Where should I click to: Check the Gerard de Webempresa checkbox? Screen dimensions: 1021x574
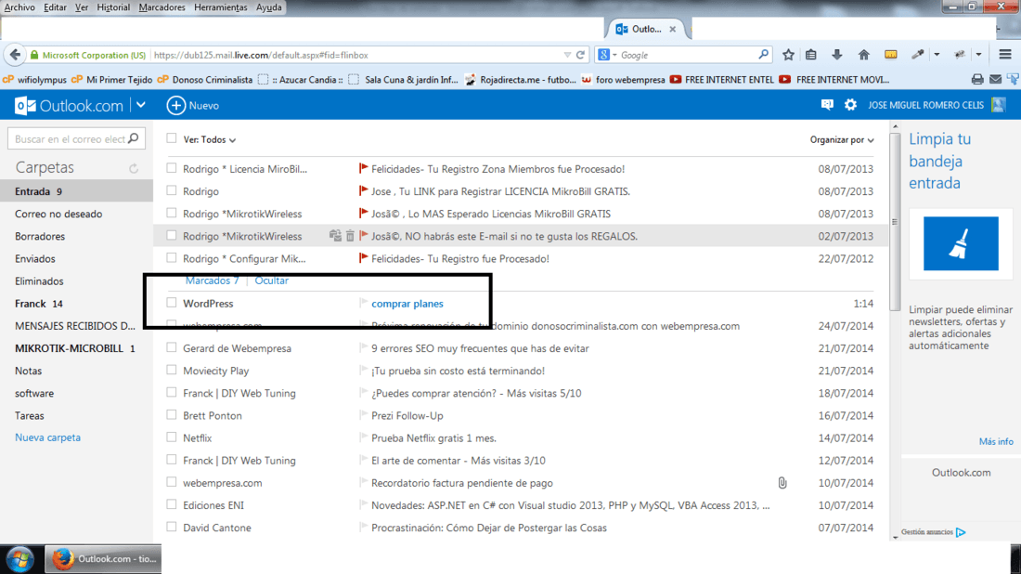(x=172, y=347)
